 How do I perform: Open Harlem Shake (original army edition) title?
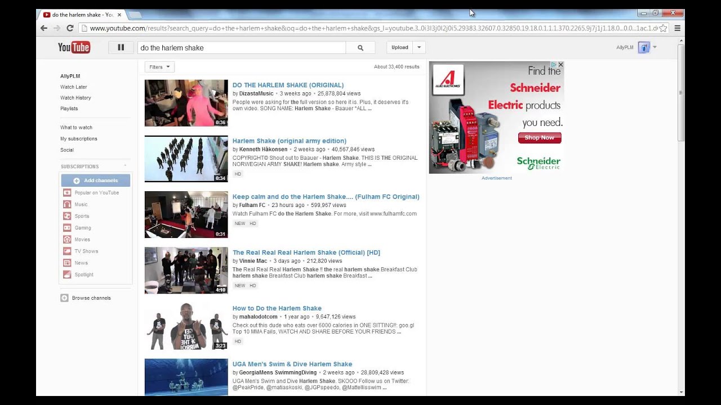coord(290,141)
